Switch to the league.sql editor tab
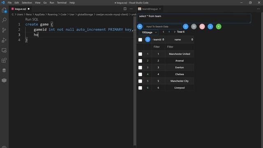The image size is (263, 148). [20, 9]
